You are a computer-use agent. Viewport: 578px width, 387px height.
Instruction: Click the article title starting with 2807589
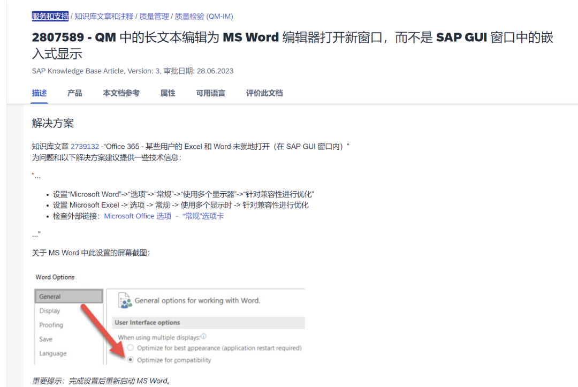[x=293, y=45]
